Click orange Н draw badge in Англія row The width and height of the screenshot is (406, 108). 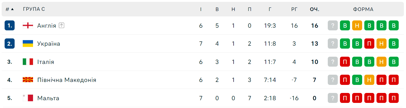[357, 26]
